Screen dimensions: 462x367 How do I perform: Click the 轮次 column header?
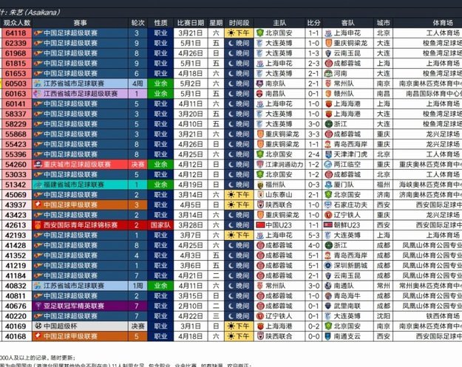pos(137,23)
